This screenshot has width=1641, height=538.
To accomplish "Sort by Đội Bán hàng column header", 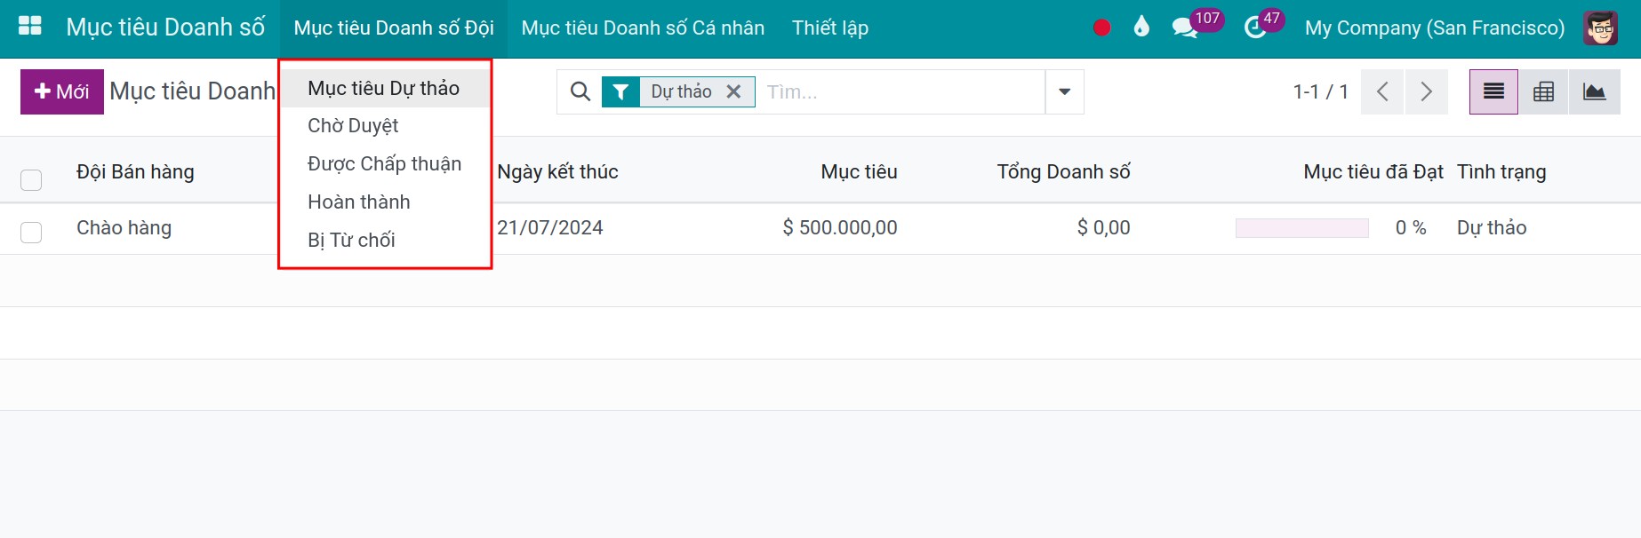I will [135, 172].
